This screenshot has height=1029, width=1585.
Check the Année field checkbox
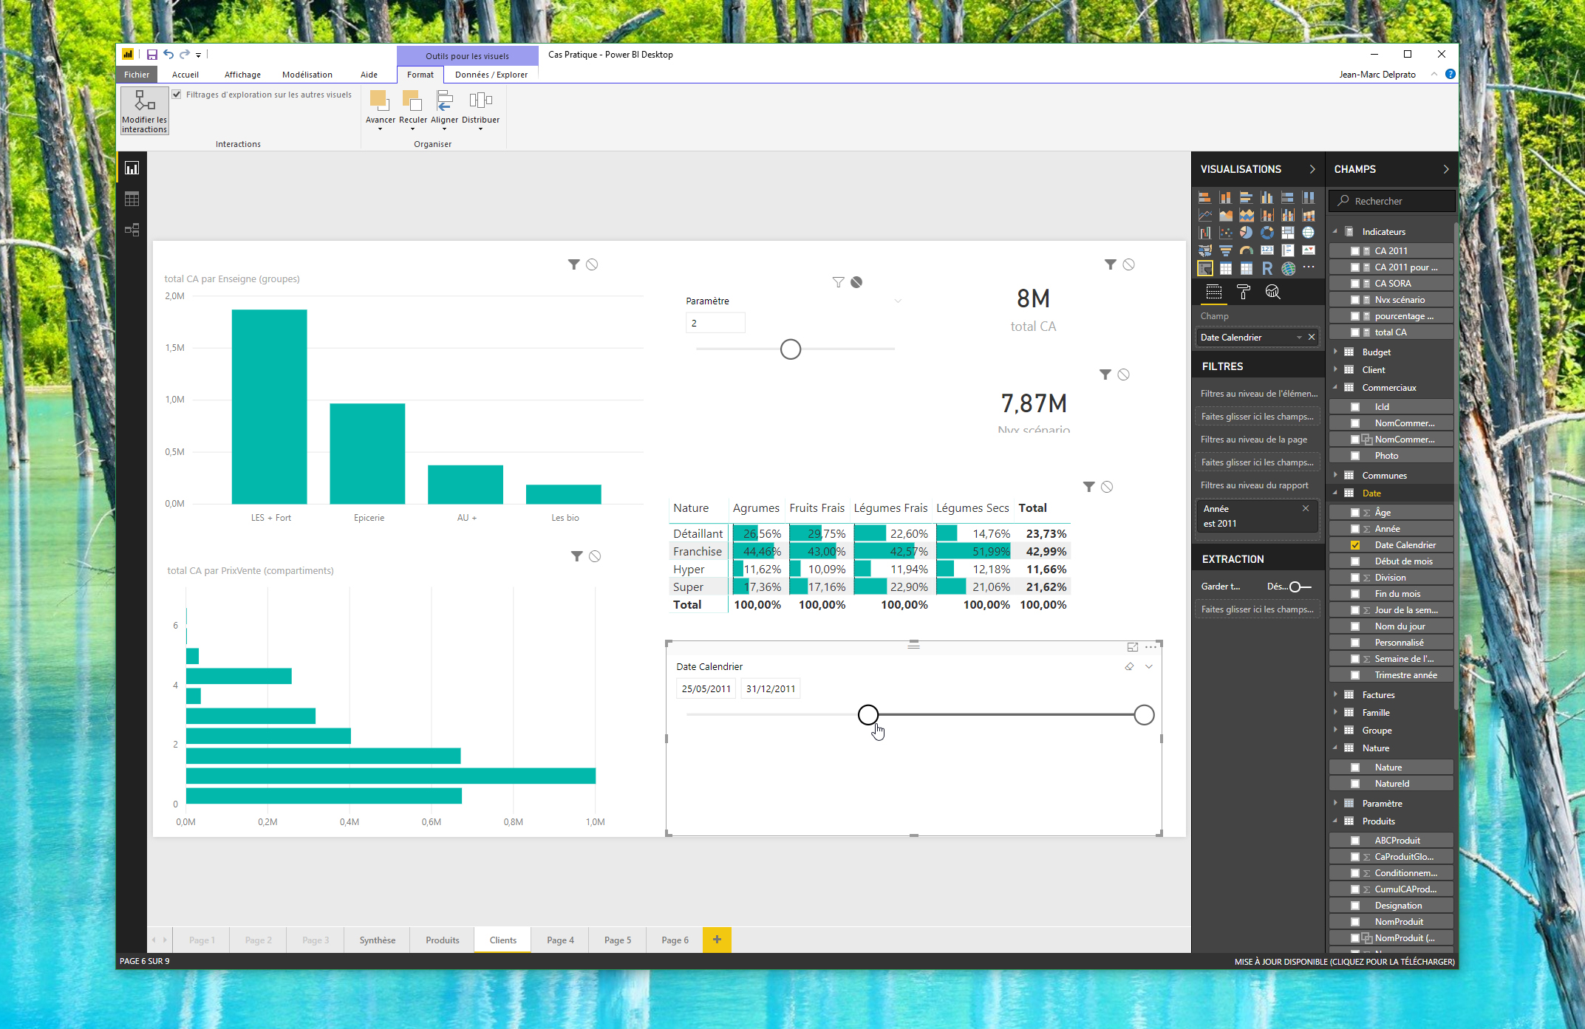tap(1354, 529)
